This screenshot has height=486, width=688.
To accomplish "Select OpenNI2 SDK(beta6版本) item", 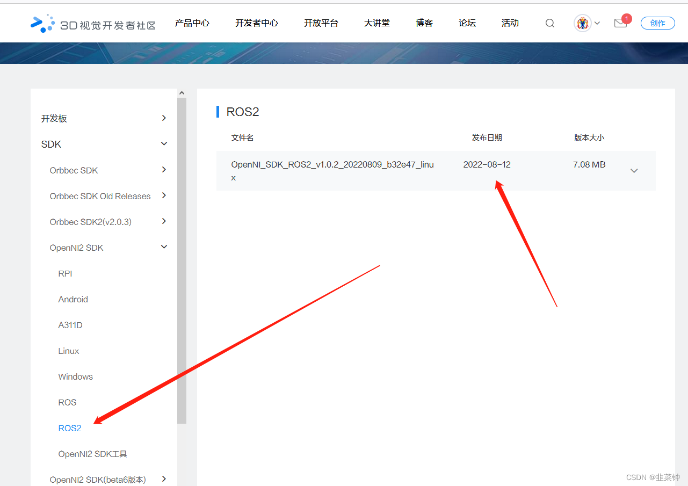I will click(x=98, y=480).
